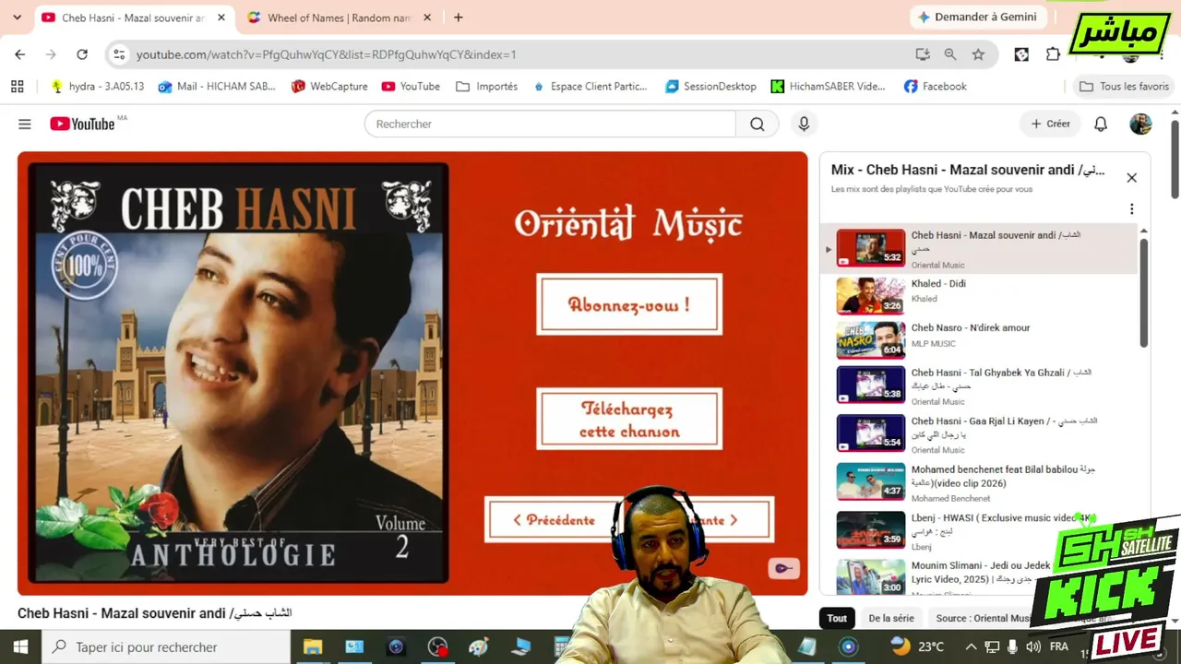Screen dimensions: 1181x664
Task: Show hidden system tray icons
Action: coord(972,646)
